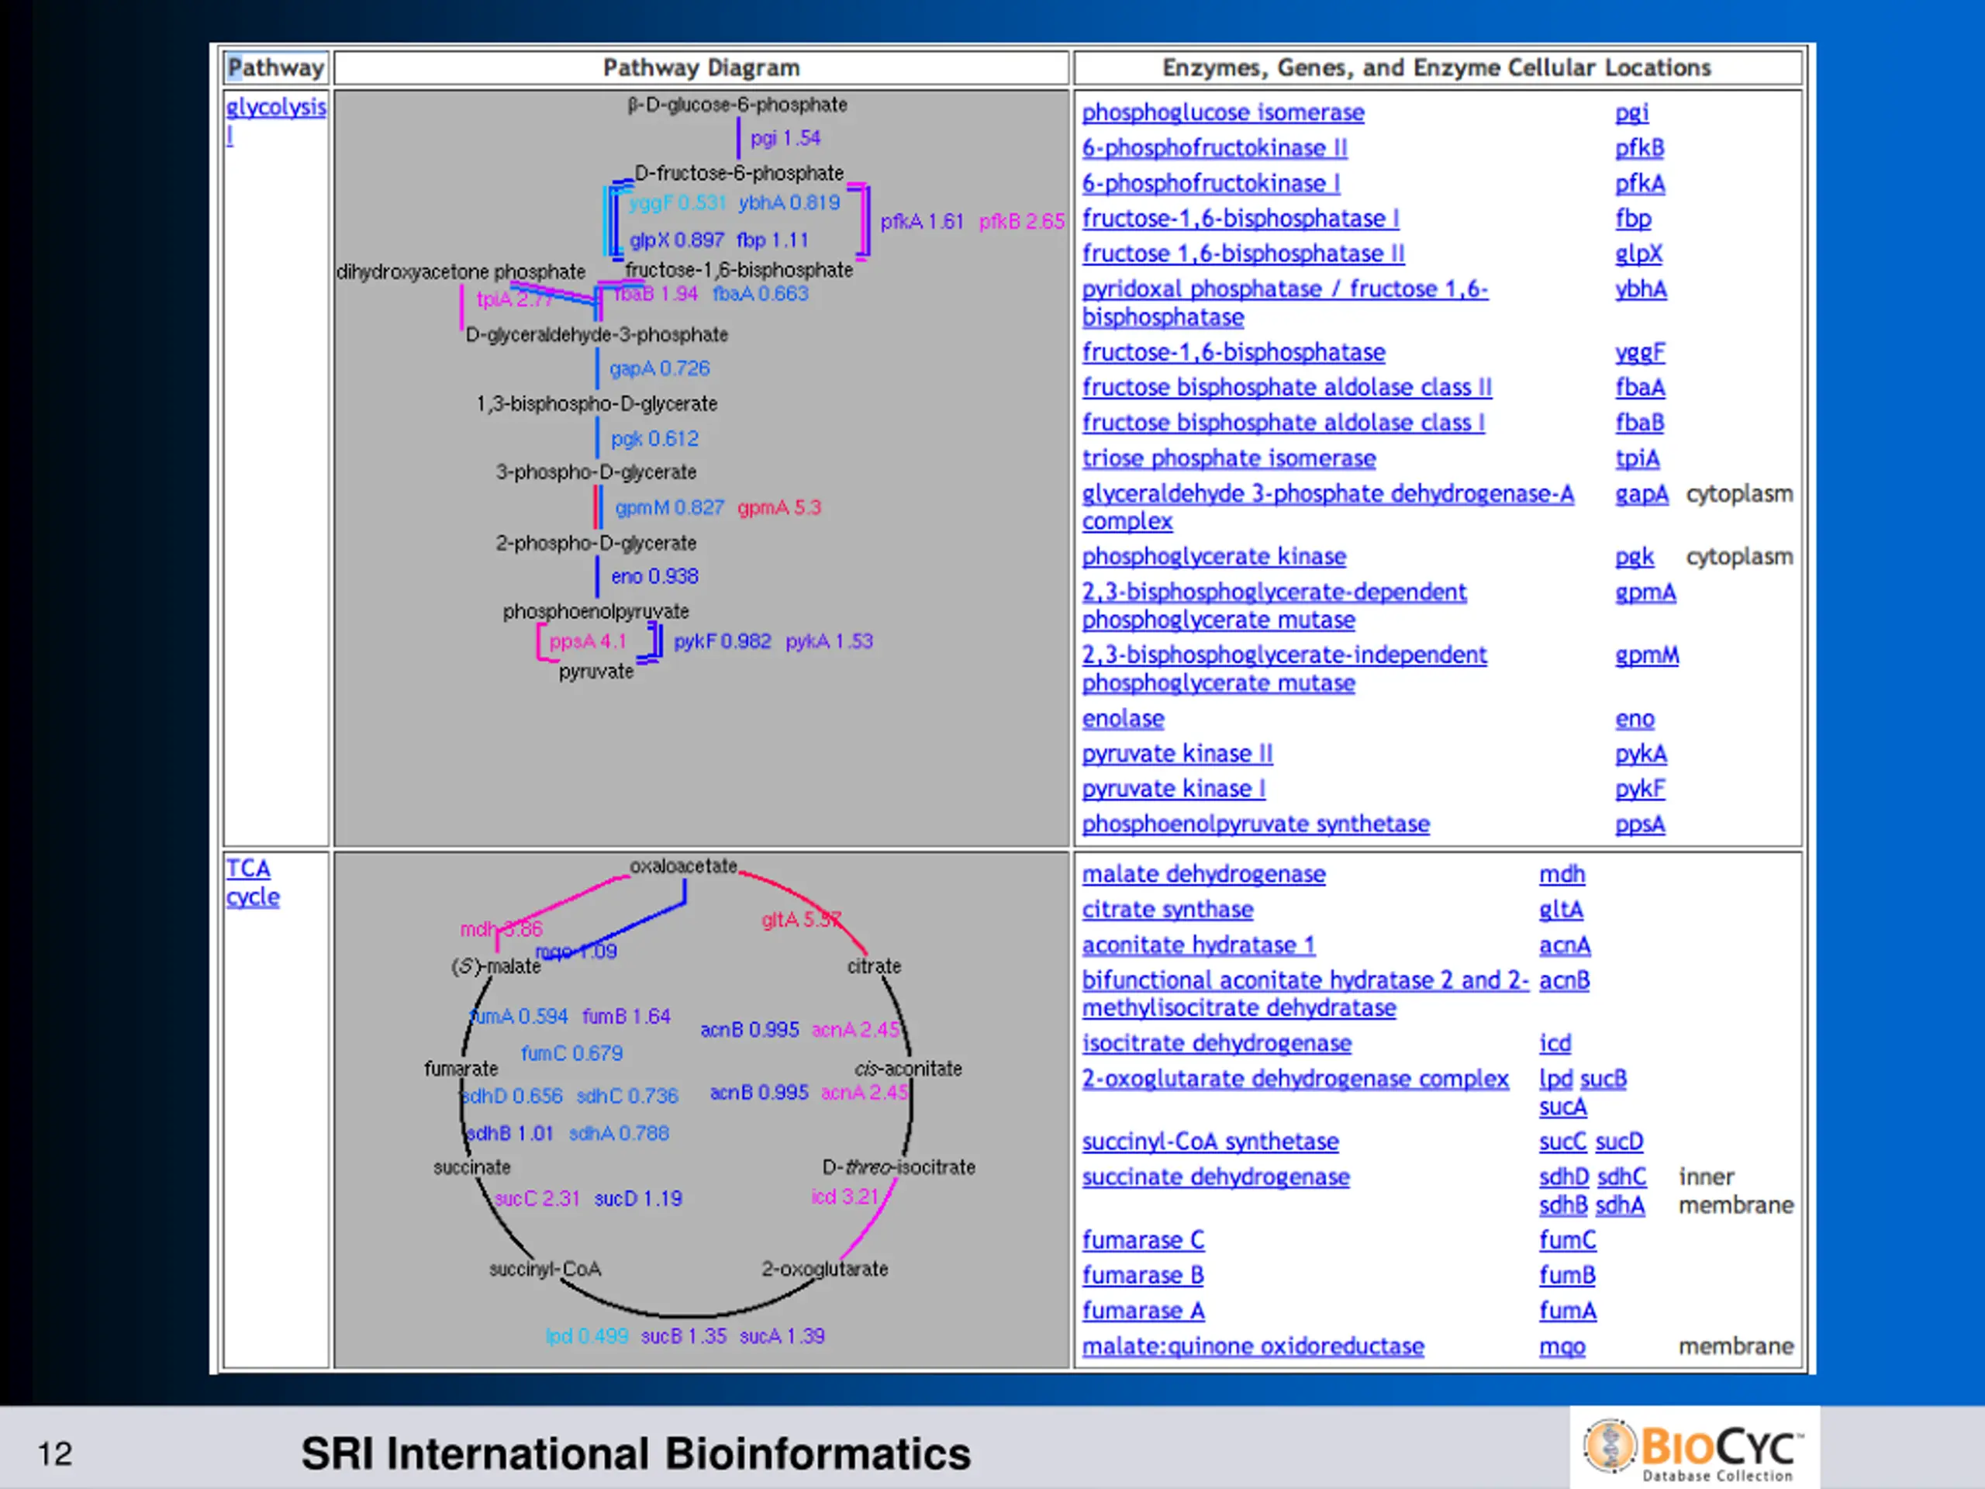Open the TCA cycle pathway link

click(252, 883)
